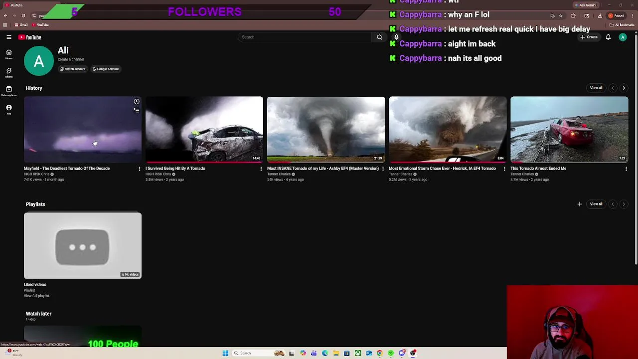The image size is (638, 359).
Task: Click the Playlists section heading
Action: [x=35, y=204]
